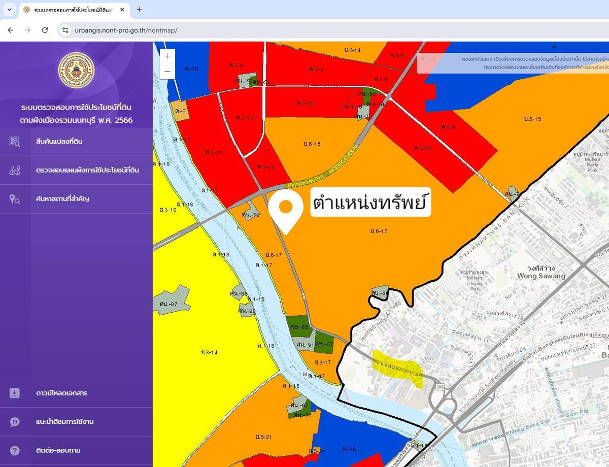
Task: Open site information icon in the address bar
Action: [x=65, y=30]
